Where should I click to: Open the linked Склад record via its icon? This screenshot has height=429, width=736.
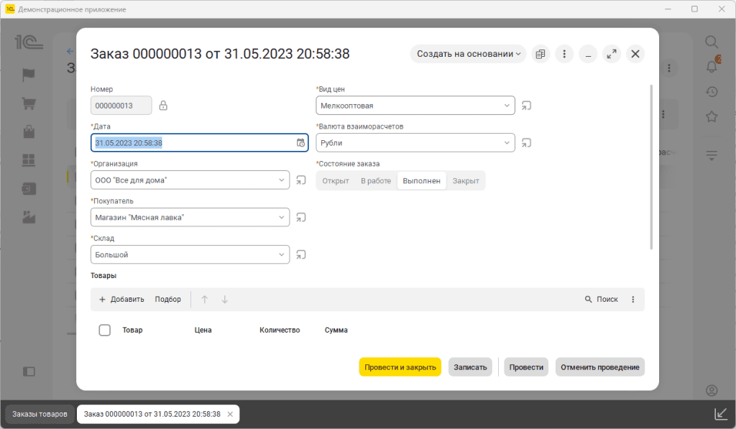(301, 254)
